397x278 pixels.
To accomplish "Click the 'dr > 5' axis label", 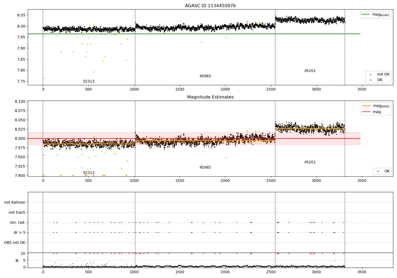I will pos(20,232).
